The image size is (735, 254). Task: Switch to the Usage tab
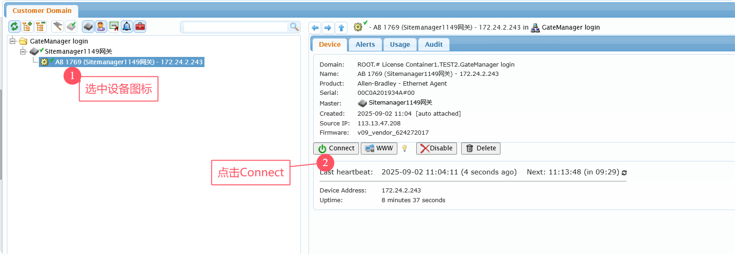coord(400,44)
